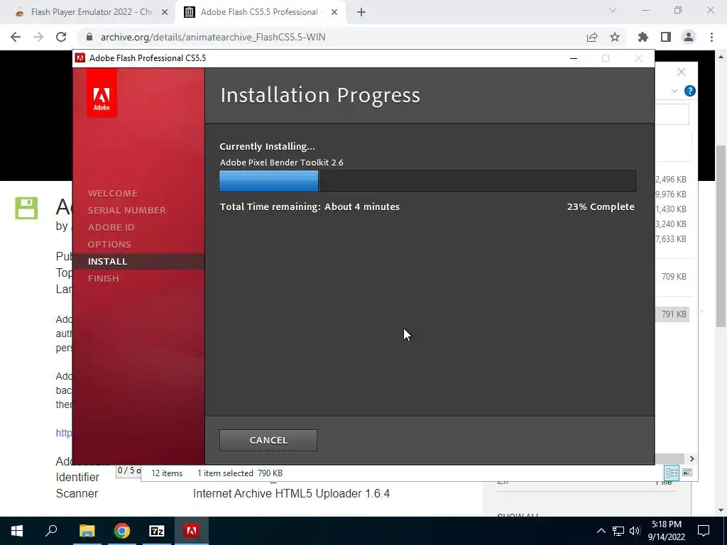Close the Flash Player Emulator tab
The image size is (727, 545).
click(x=165, y=12)
